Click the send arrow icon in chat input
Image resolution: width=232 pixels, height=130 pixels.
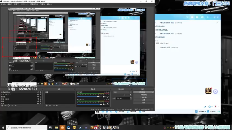click(205, 107)
